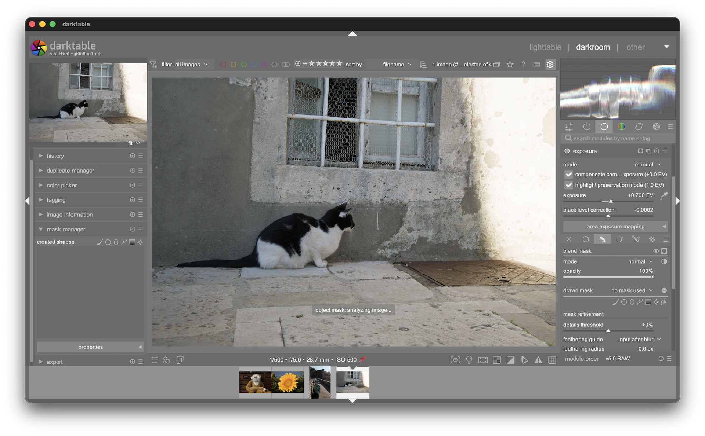
Task: Uncheck compensate camera exposure checkbox
Action: (569, 175)
